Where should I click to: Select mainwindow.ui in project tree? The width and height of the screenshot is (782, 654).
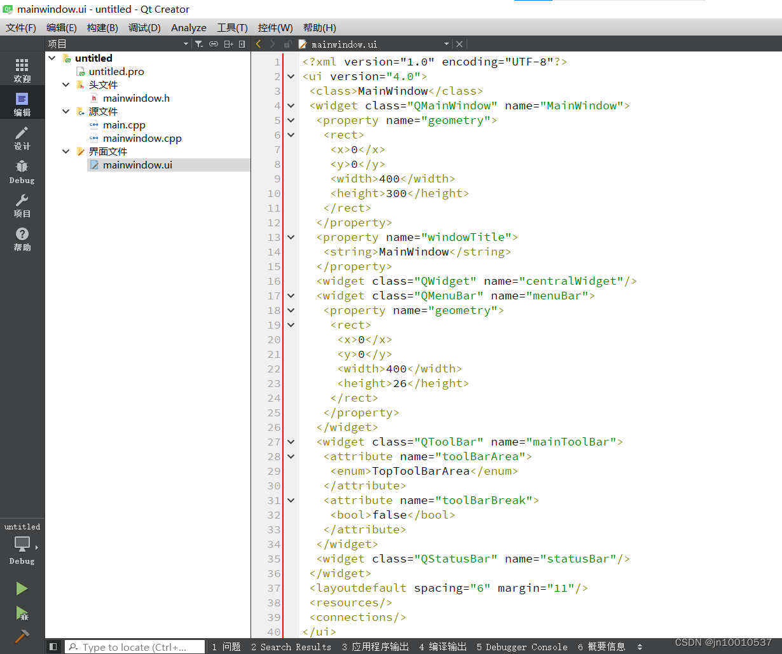[x=137, y=165]
